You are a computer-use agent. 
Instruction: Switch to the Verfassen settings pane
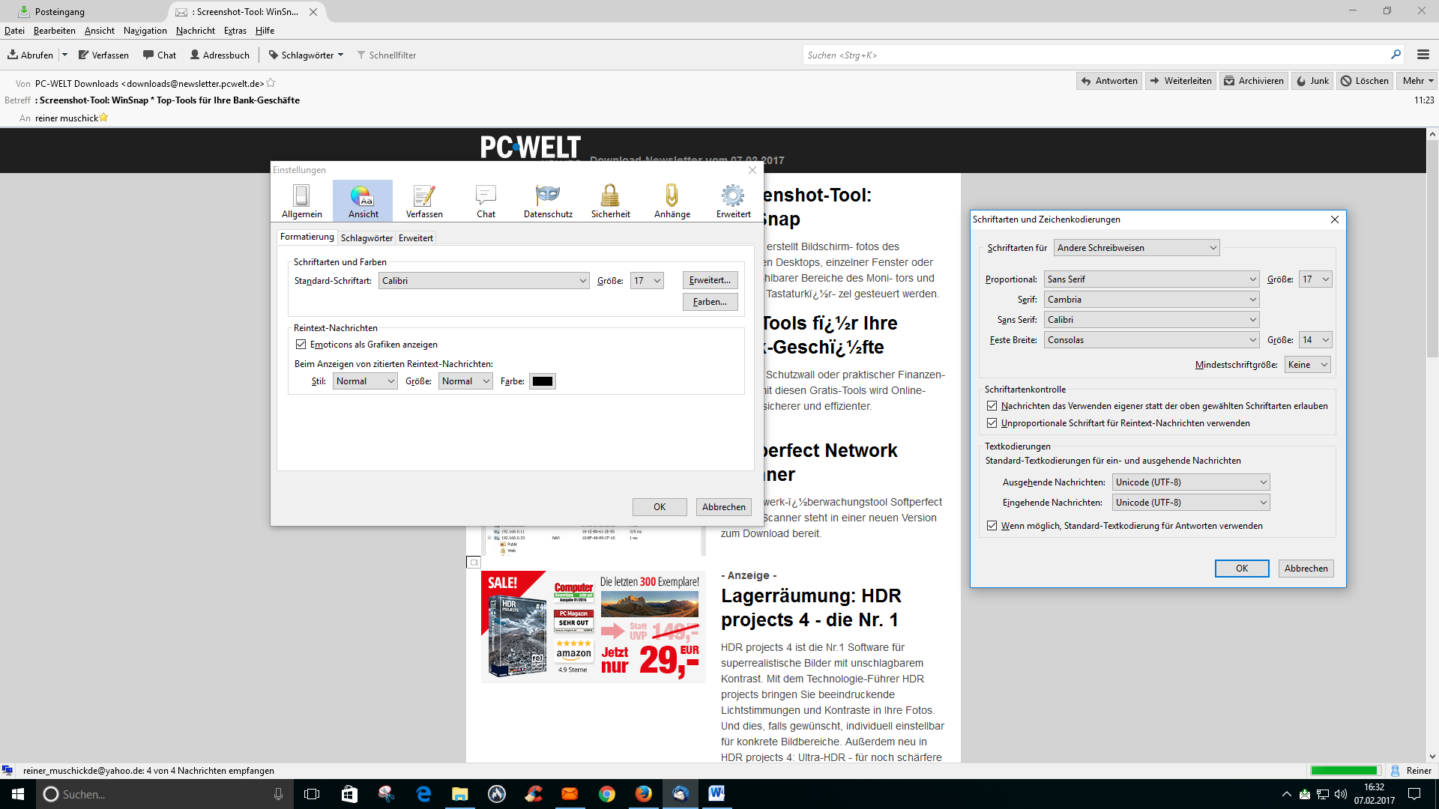[x=424, y=201]
